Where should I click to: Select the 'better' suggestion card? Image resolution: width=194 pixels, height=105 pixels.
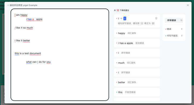(x=137, y=82)
